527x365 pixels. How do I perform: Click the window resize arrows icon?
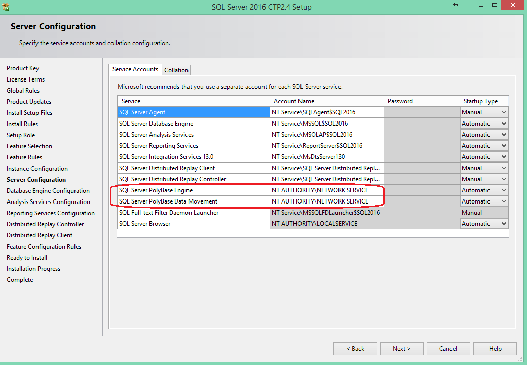pyautogui.click(x=456, y=5)
